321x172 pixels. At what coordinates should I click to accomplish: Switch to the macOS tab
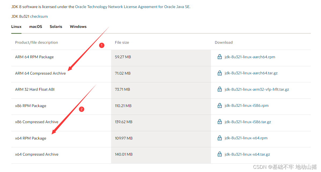(36, 27)
